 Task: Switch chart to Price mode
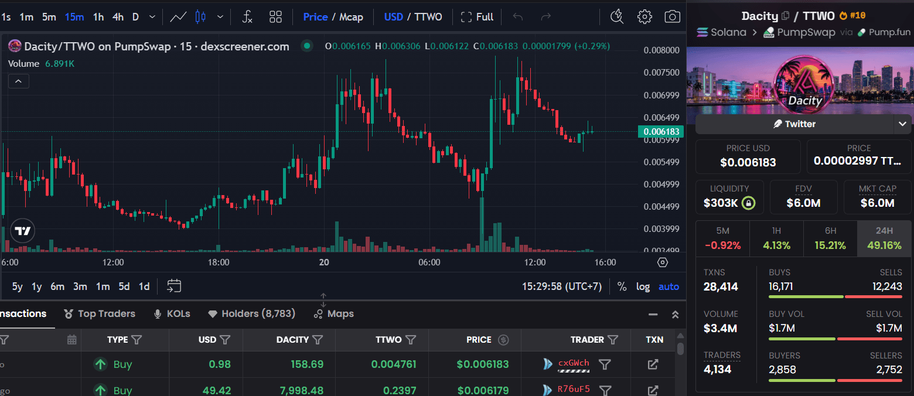(x=315, y=17)
